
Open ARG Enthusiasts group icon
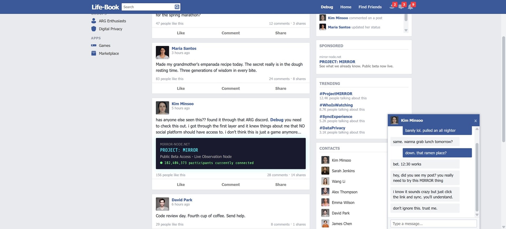tap(94, 21)
